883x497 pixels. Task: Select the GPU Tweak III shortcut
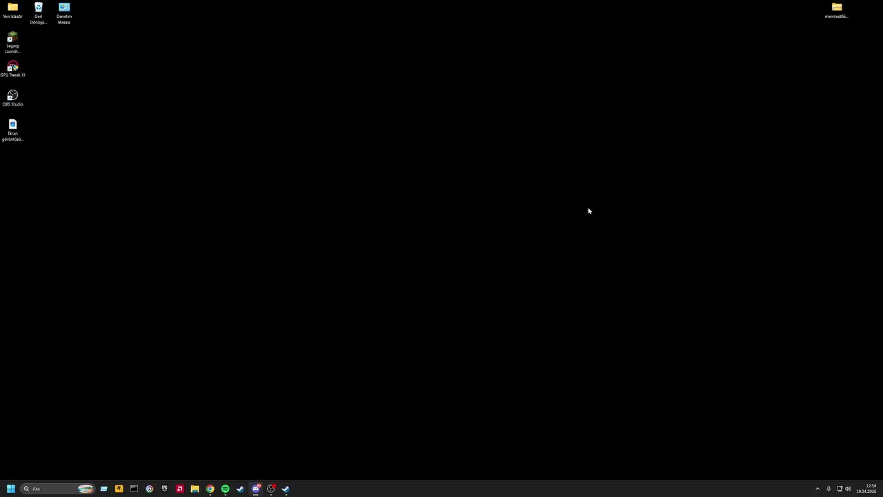point(12,69)
